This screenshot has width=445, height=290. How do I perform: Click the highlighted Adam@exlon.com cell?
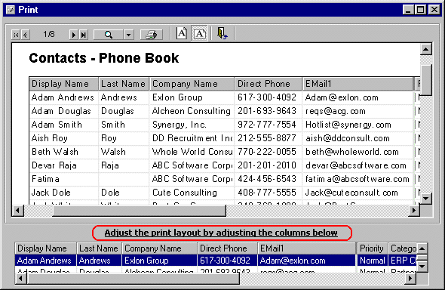(x=307, y=261)
